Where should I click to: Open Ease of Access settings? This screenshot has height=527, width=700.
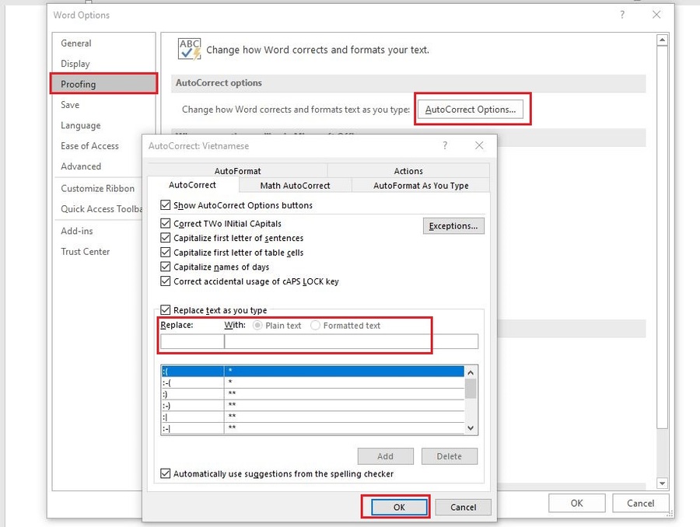click(x=98, y=146)
